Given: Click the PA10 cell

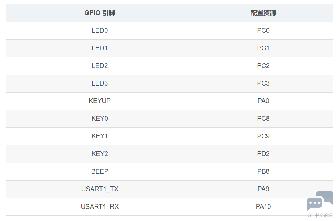Looking at the screenshot, I should click(x=264, y=207).
